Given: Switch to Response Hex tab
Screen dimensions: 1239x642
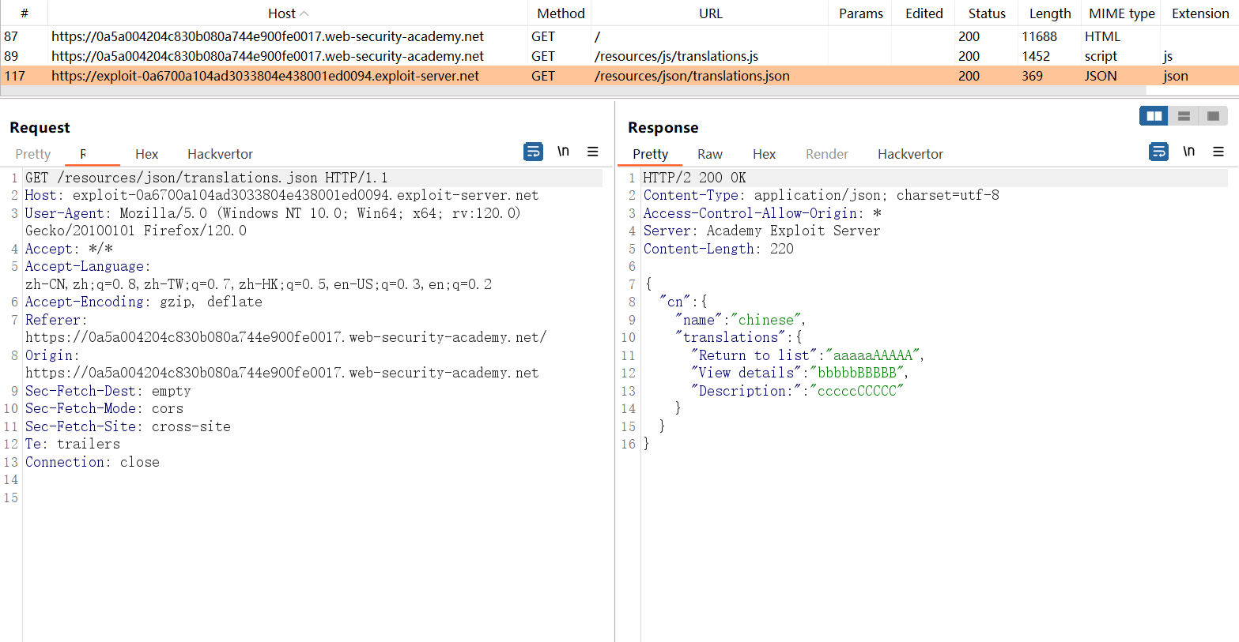Looking at the screenshot, I should [764, 154].
